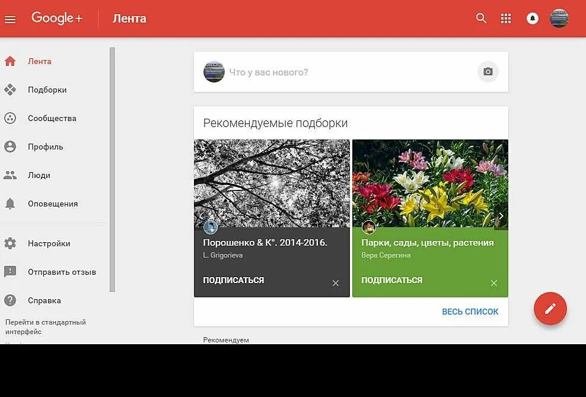The width and height of the screenshot is (586, 397).
Task: Open Парки, сады, цветы, растения title
Action: (x=427, y=243)
